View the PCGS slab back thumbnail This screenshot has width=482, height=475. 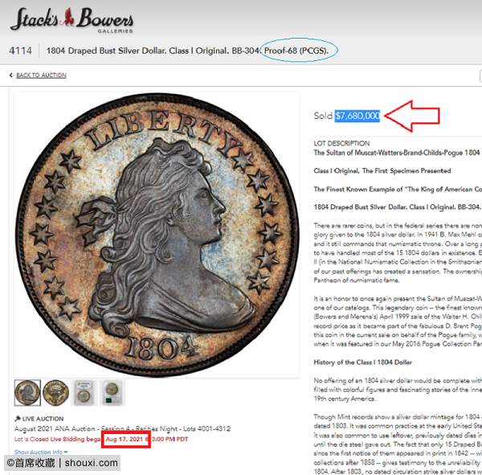[112, 393]
